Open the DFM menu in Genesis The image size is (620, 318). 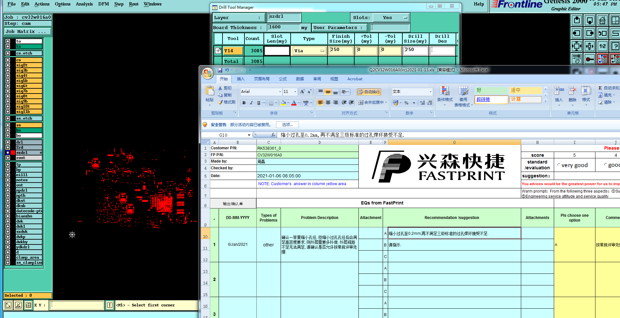pos(104,4)
